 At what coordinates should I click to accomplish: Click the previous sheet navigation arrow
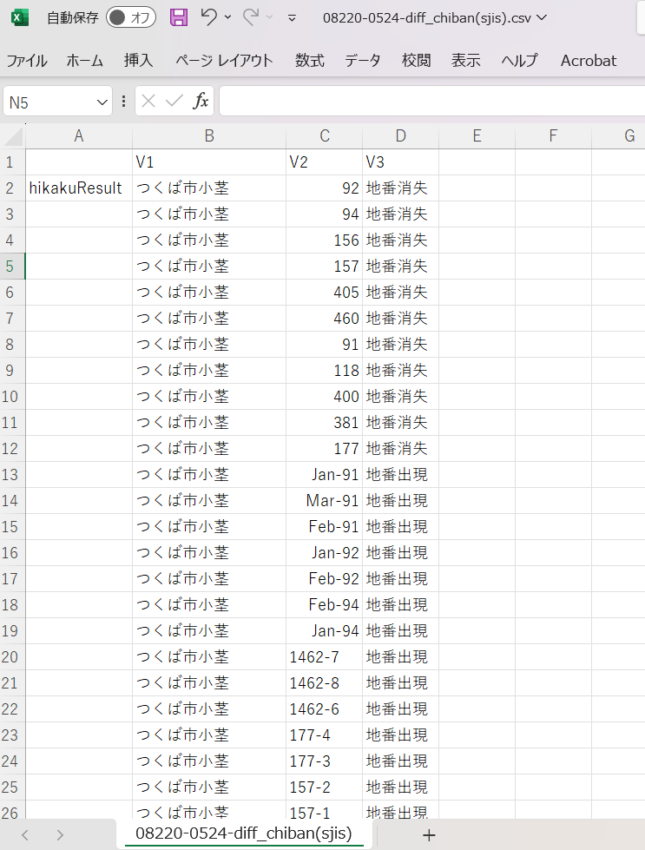[x=25, y=835]
